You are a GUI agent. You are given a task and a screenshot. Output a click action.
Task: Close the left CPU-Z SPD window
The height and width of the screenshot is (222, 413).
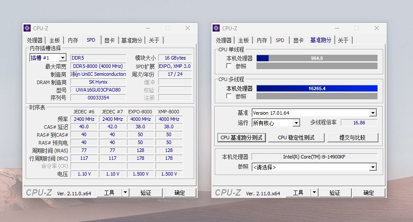tap(188, 28)
